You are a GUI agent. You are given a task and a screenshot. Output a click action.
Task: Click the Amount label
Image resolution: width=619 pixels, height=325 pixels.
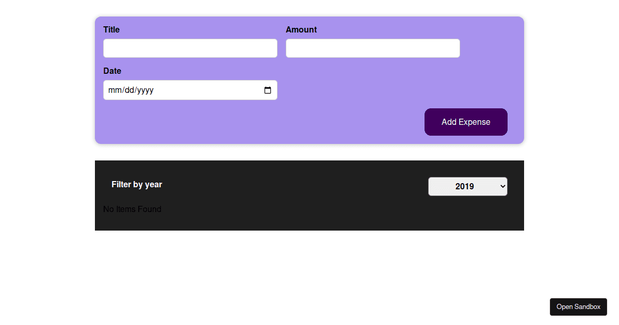(301, 30)
